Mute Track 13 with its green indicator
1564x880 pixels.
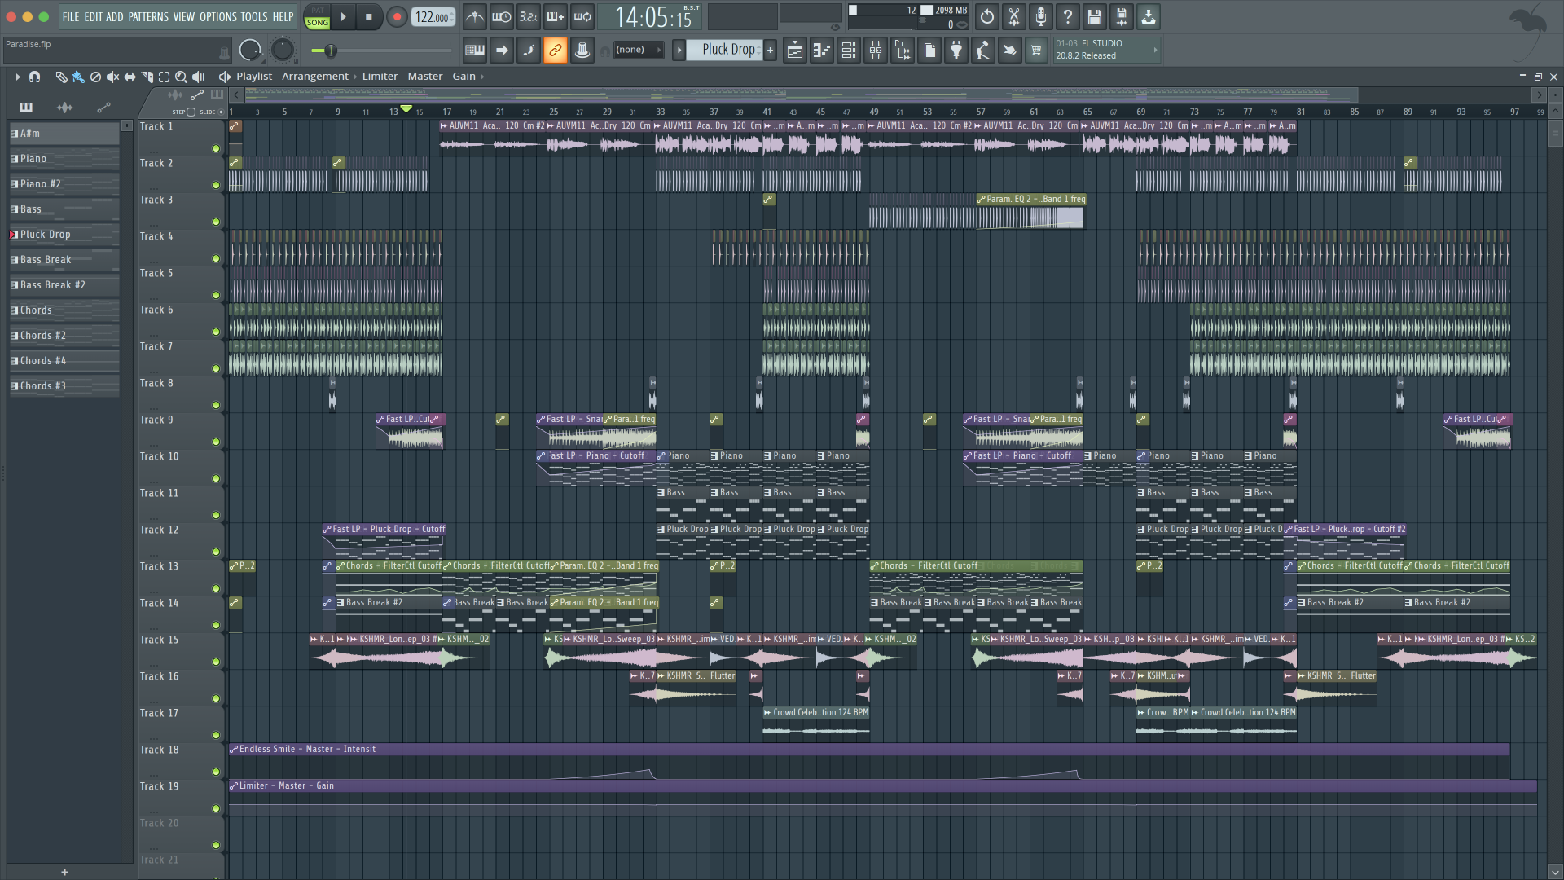click(216, 588)
